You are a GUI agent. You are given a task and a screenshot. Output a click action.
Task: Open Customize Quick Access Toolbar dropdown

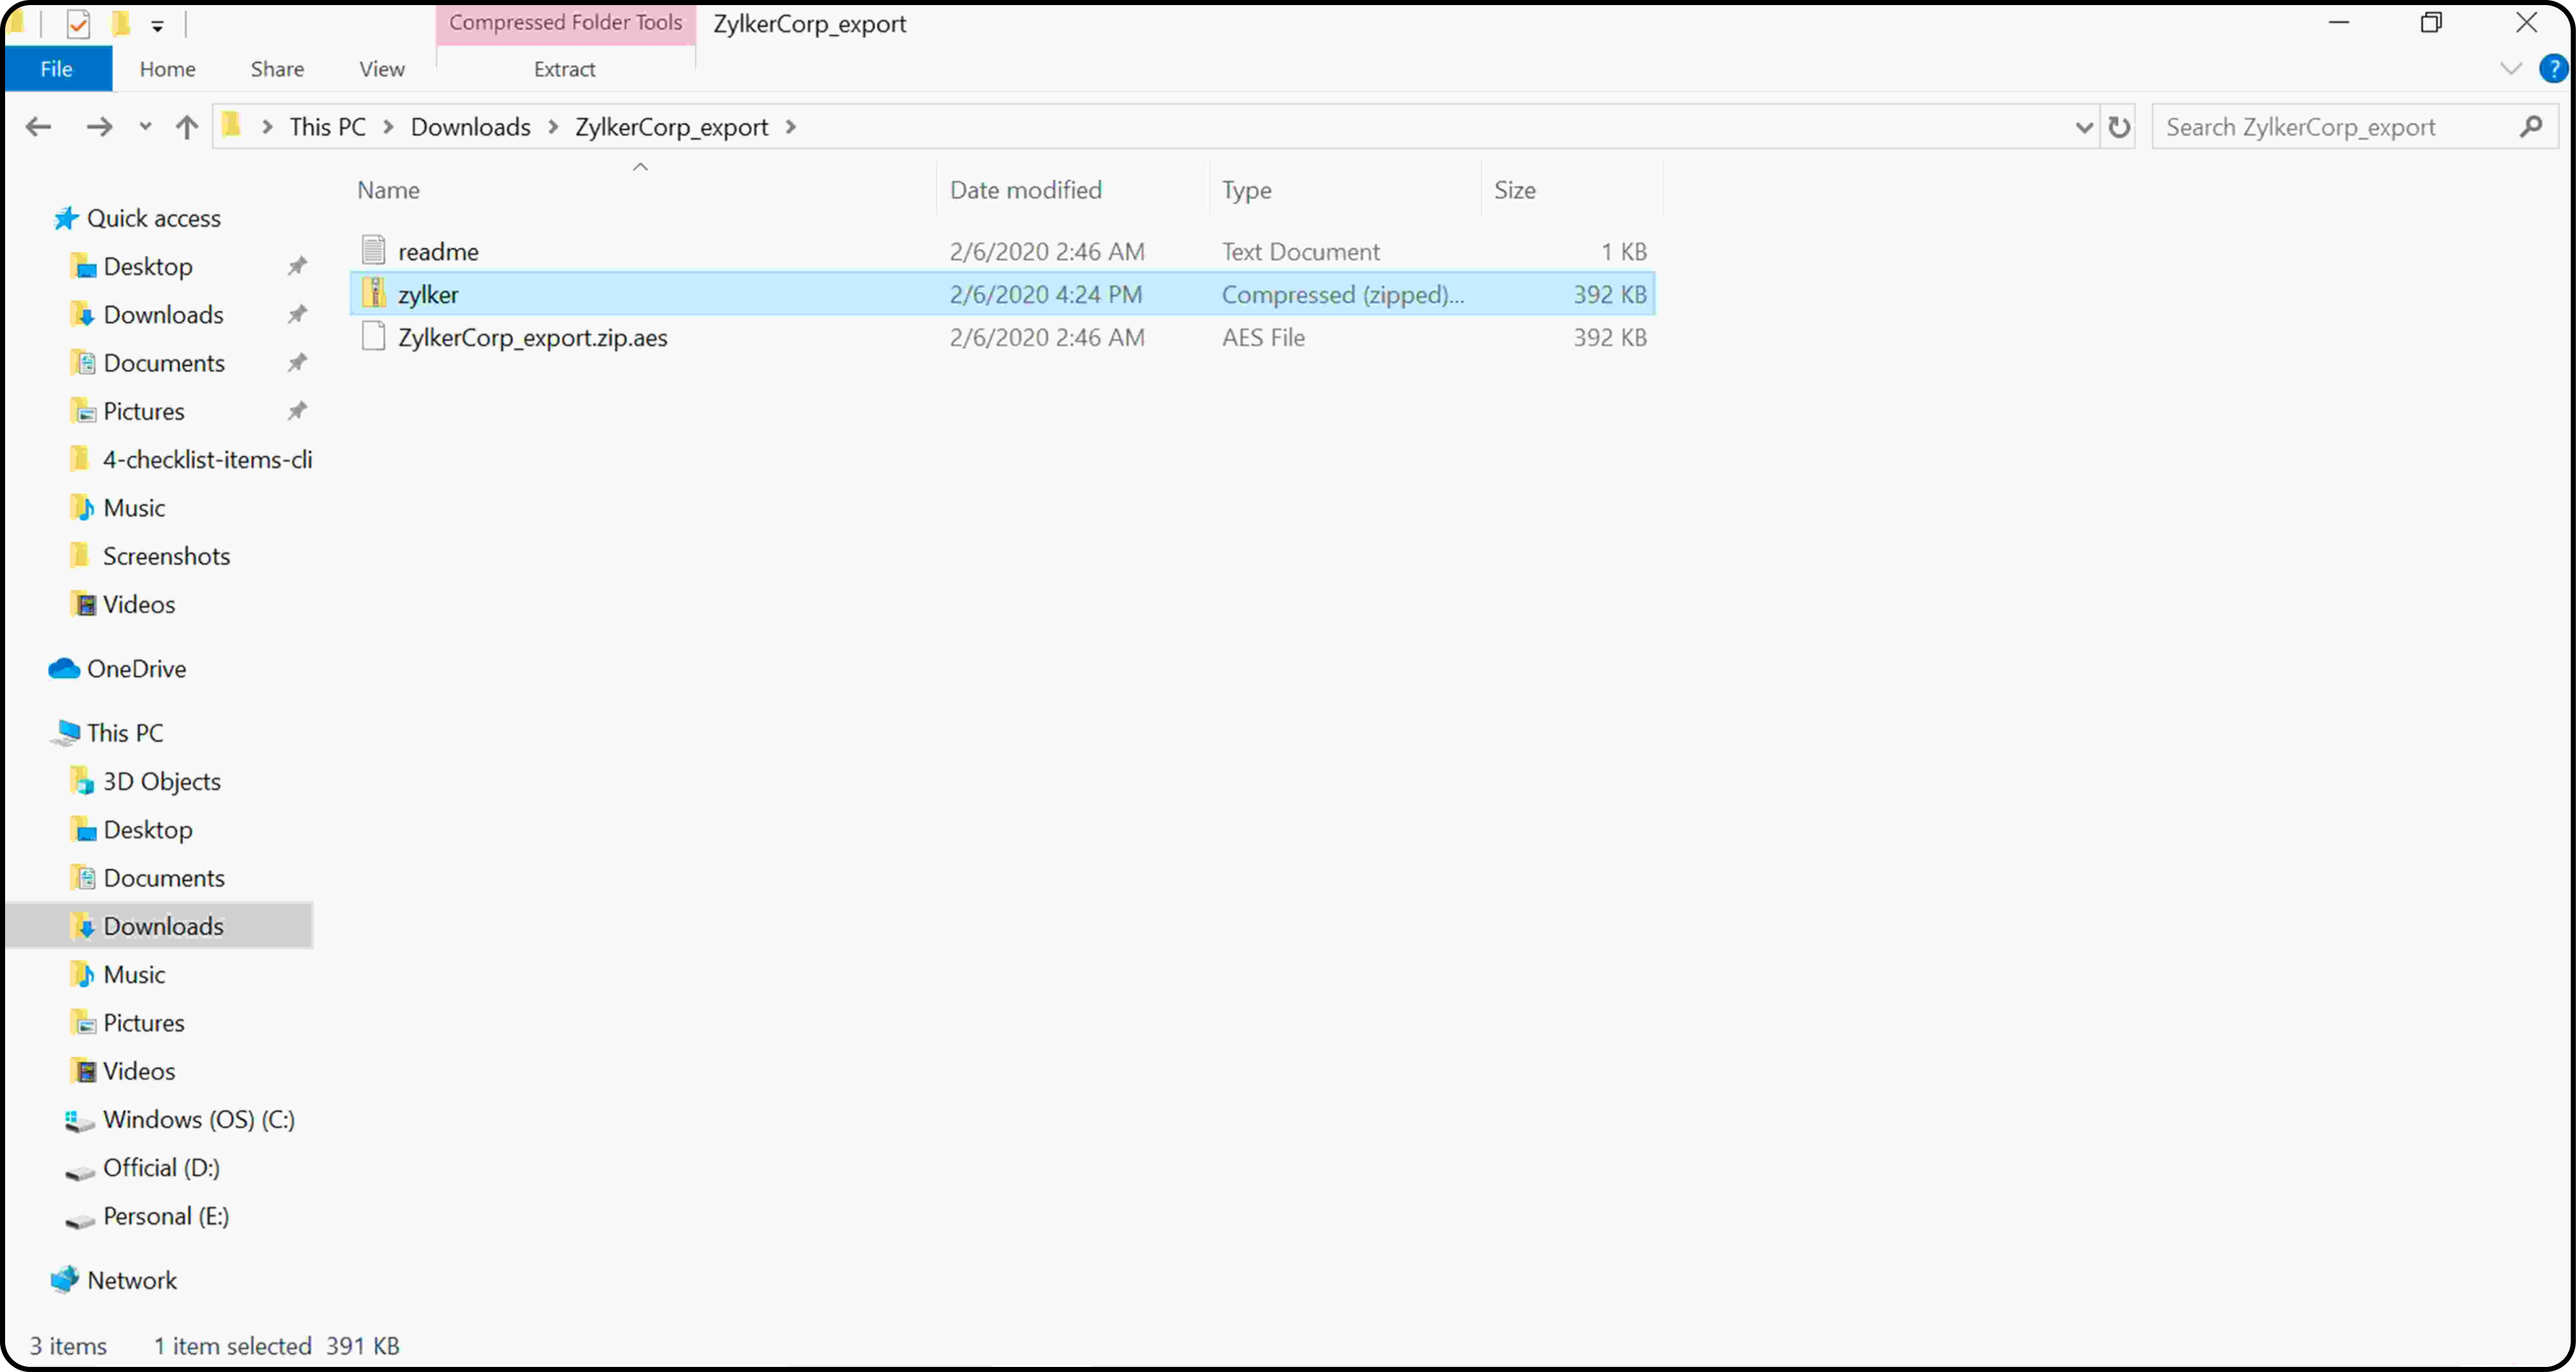click(157, 26)
